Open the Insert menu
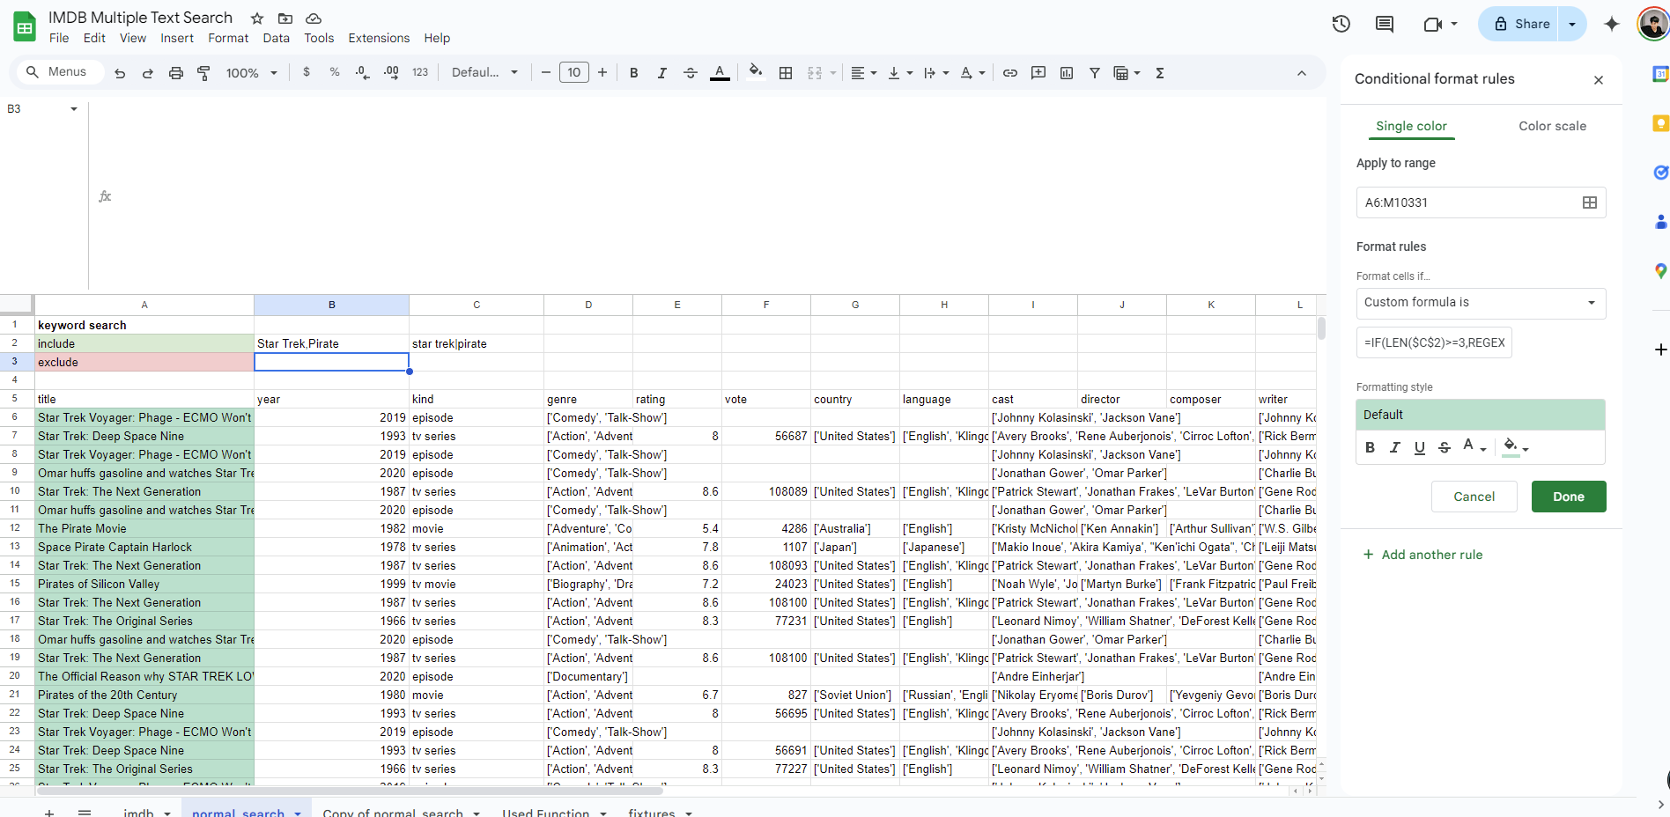This screenshot has height=817, width=1670. click(x=177, y=38)
